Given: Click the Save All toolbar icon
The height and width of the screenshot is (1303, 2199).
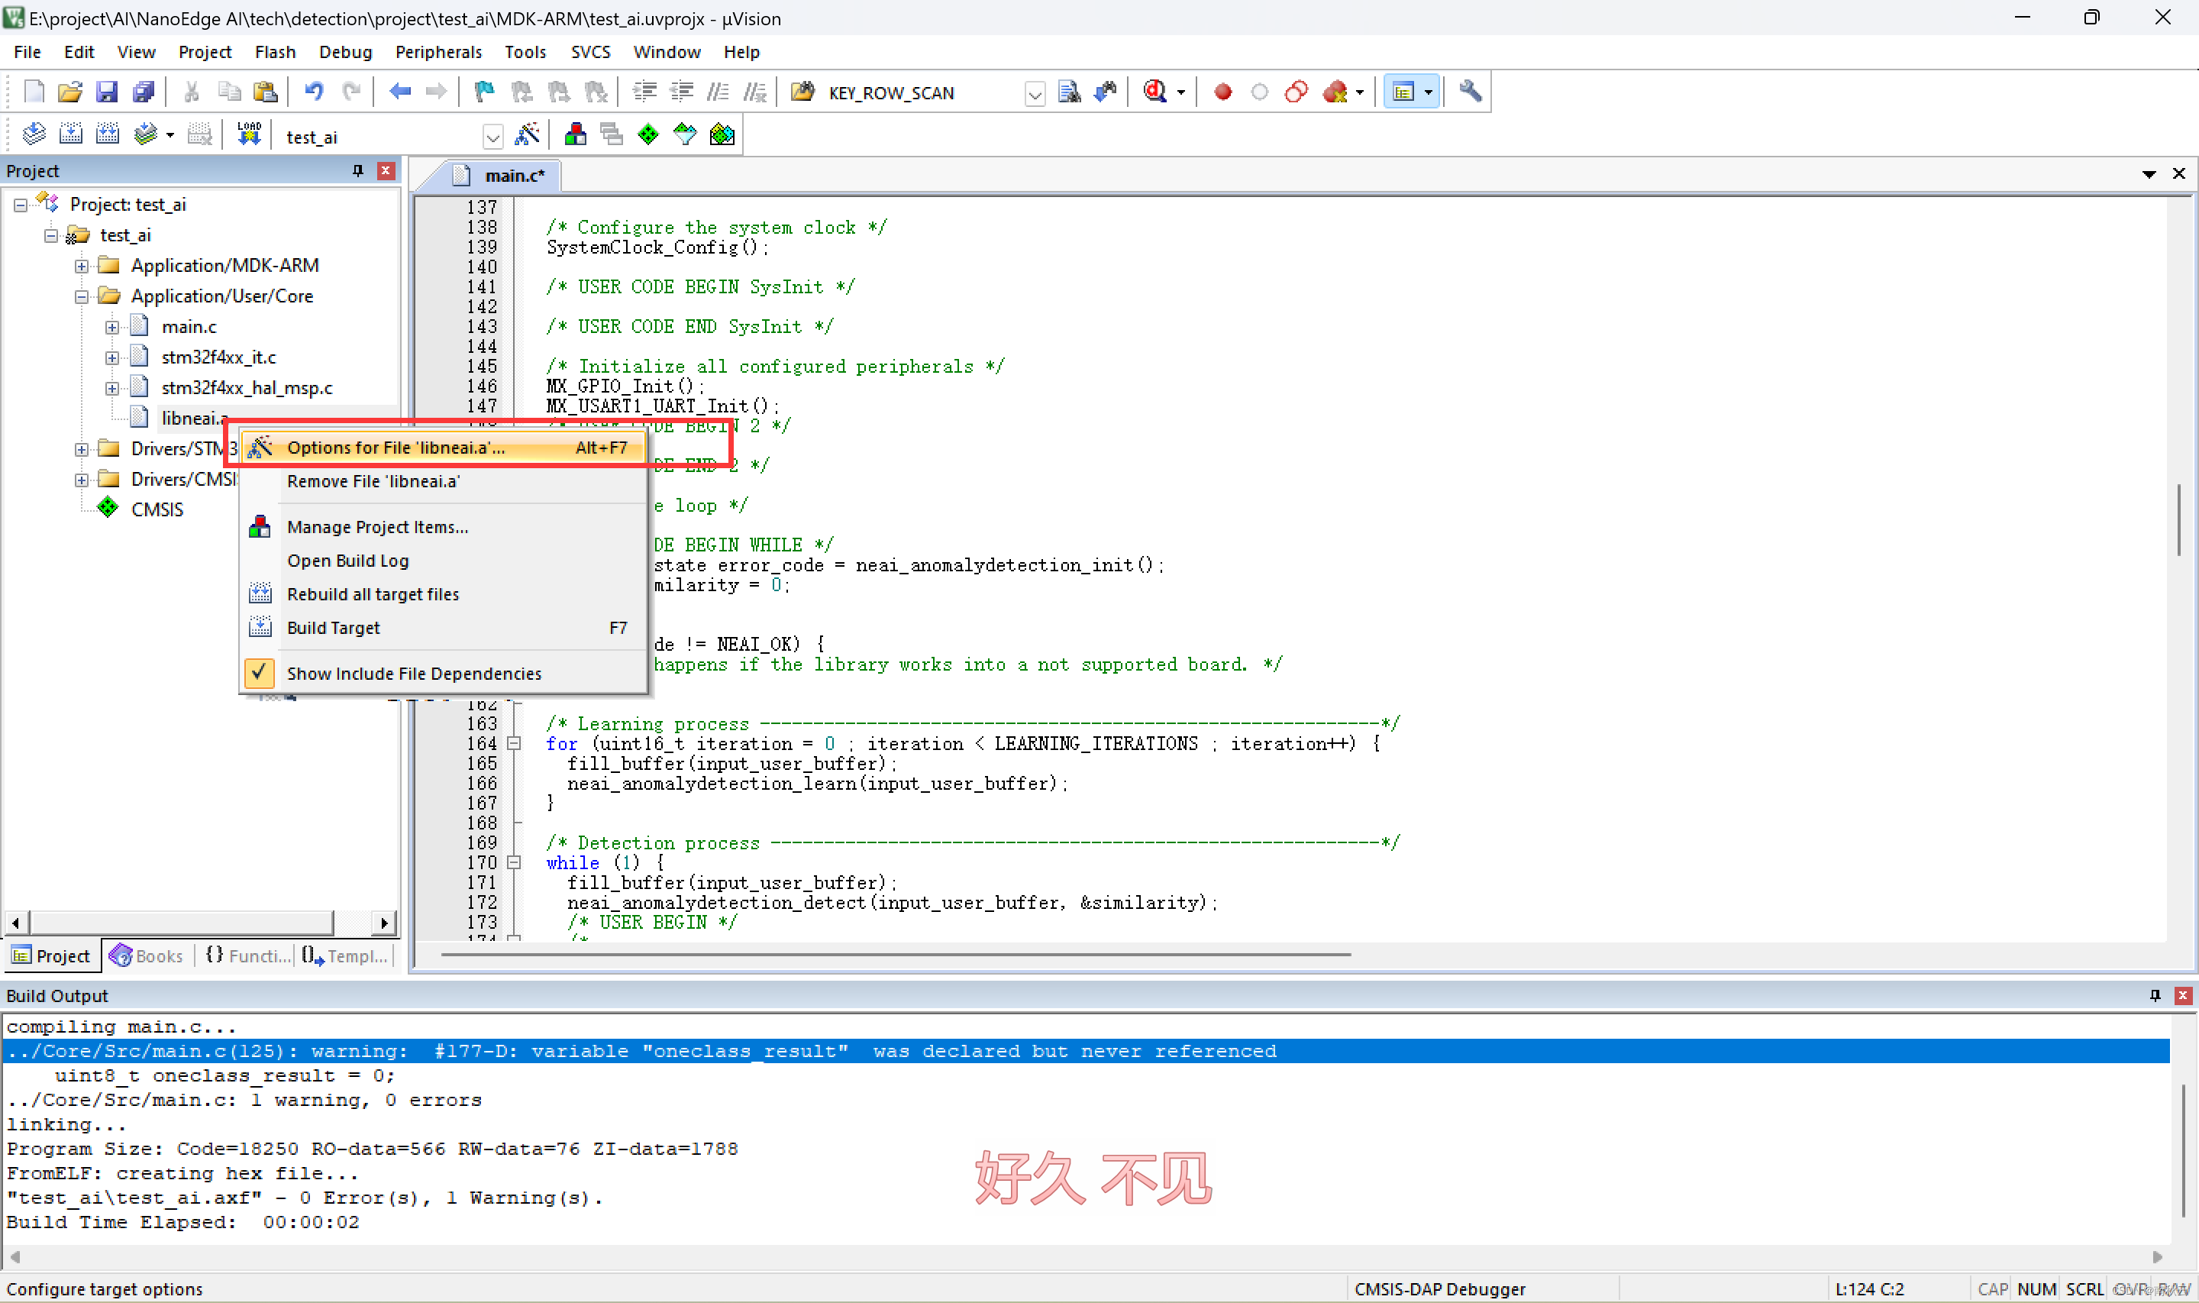Looking at the screenshot, I should (x=143, y=92).
